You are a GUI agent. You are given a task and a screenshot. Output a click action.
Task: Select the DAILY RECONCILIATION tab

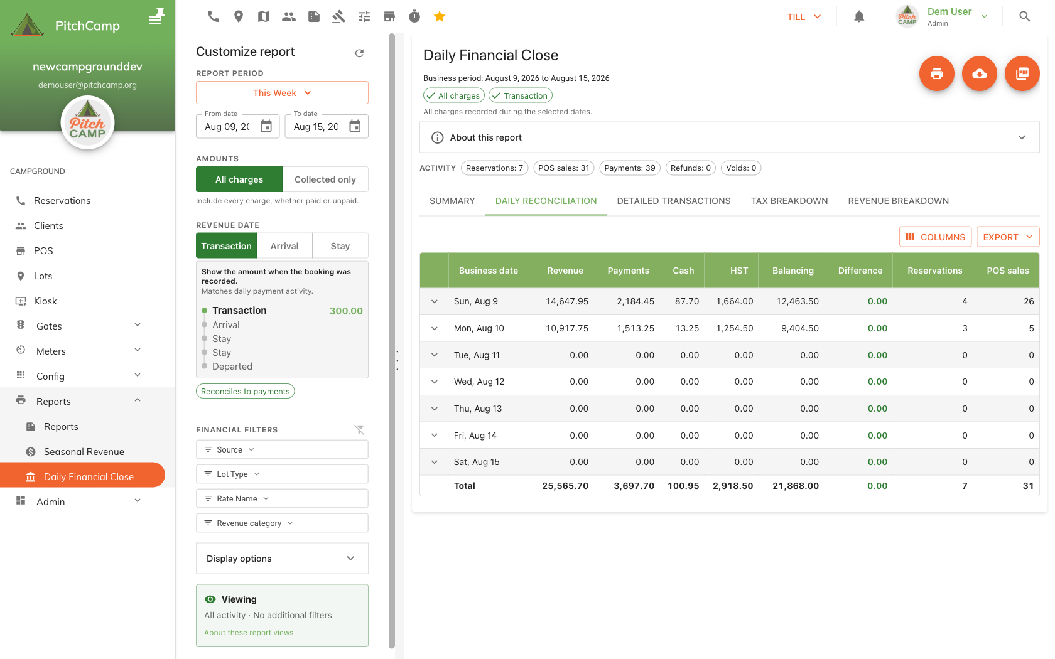coord(546,201)
